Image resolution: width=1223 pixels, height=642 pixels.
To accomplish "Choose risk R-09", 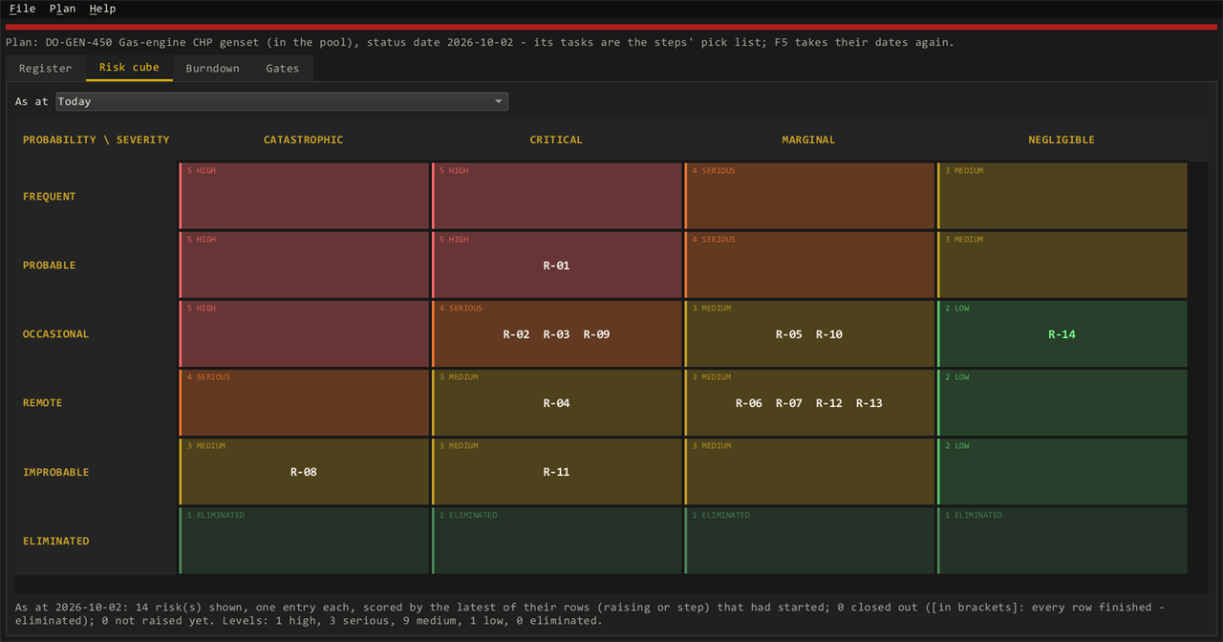I will click(x=596, y=334).
